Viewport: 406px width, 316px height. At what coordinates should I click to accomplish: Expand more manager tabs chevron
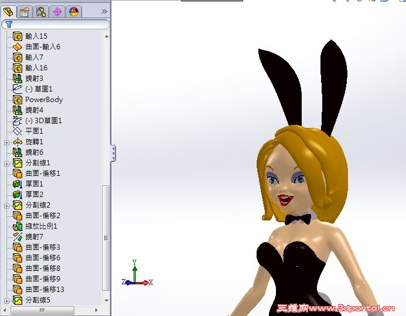[104, 11]
